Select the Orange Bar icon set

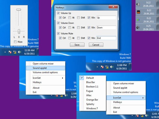93,100
